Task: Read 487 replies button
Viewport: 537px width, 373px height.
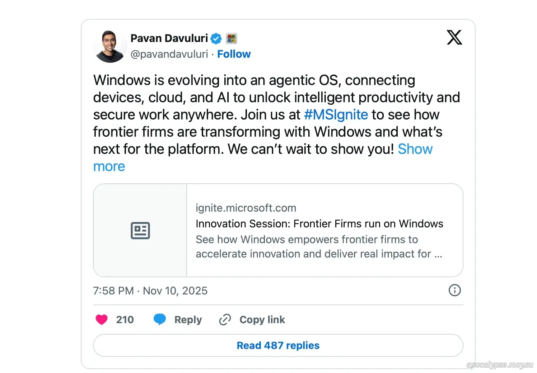Action: point(278,345)
